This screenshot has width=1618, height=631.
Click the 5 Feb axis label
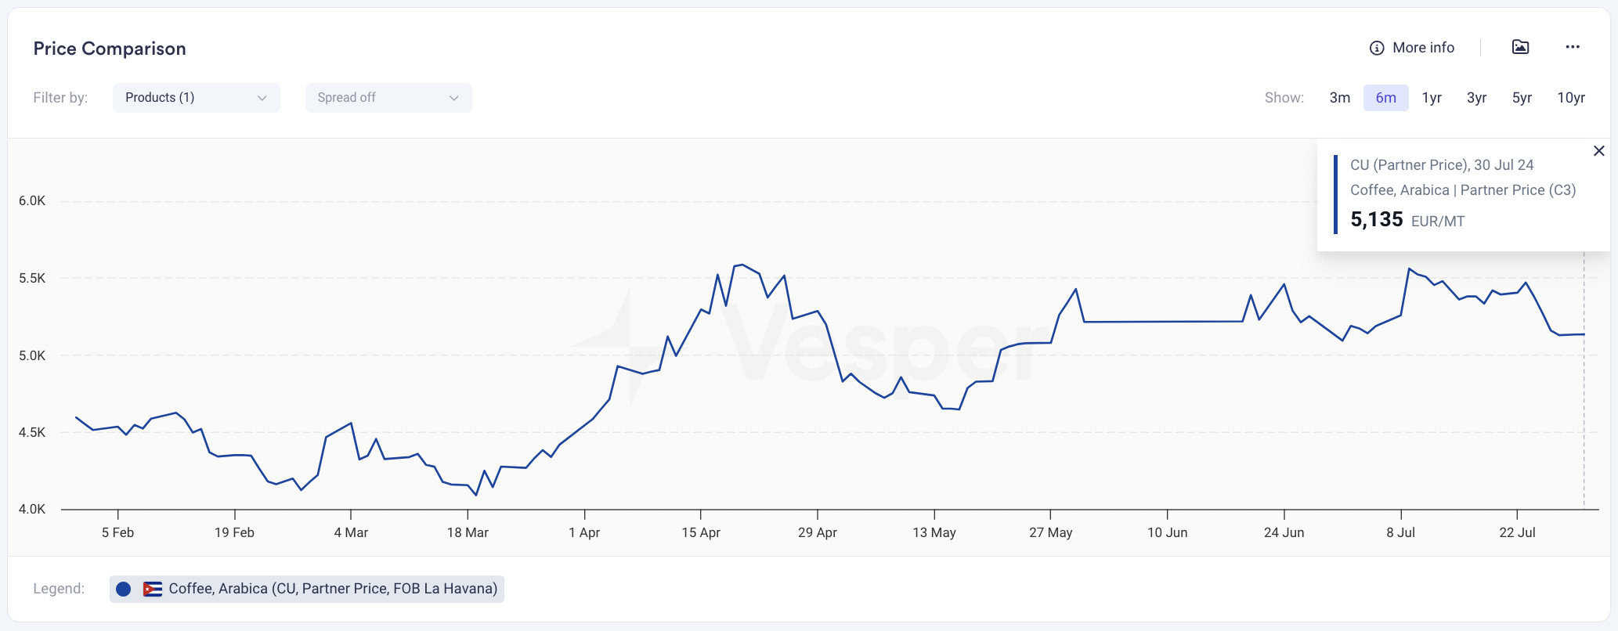click(x=117, y=532)
